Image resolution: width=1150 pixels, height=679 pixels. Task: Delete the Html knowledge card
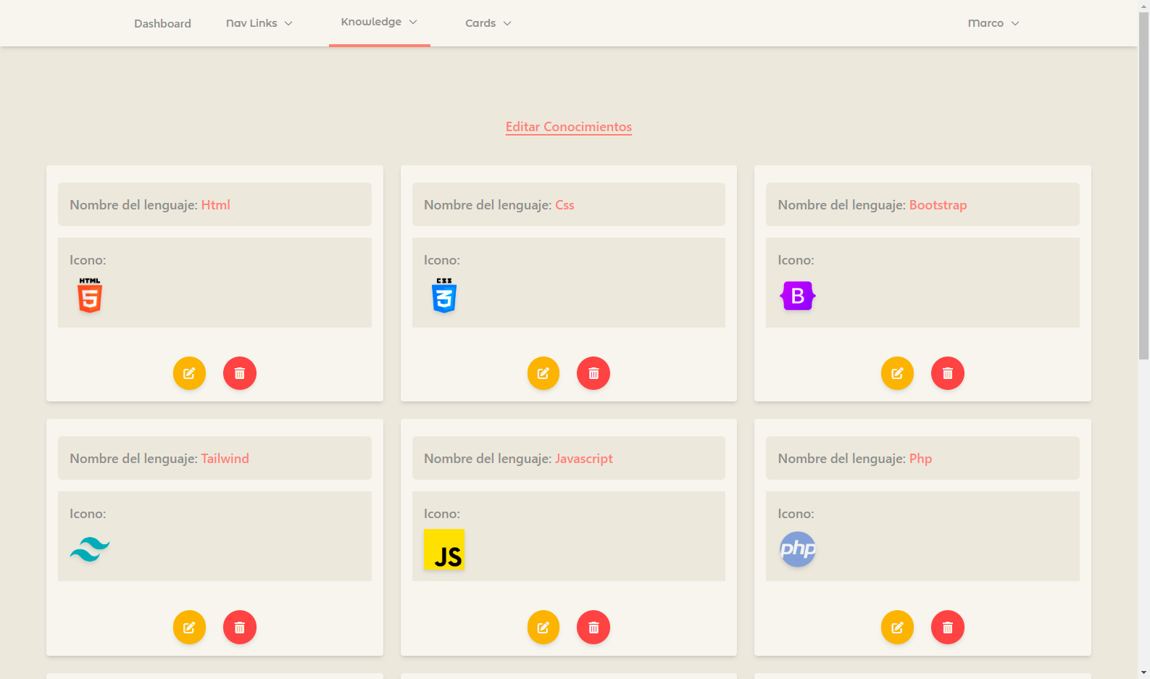coord(240,373)
